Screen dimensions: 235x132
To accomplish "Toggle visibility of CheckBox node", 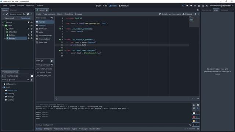I will [x=32, y=32].
